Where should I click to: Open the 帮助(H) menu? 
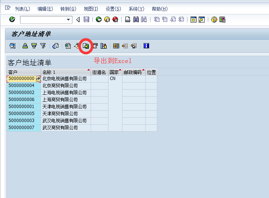159,9
